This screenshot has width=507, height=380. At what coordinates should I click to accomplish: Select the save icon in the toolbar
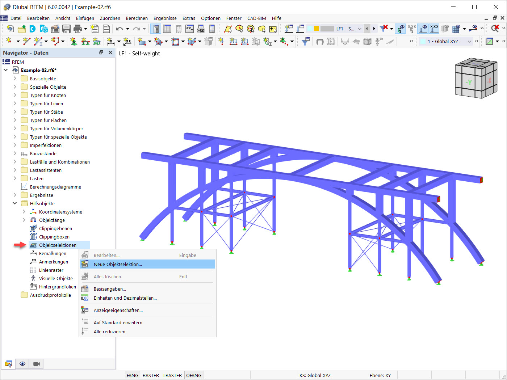point(67,28)
